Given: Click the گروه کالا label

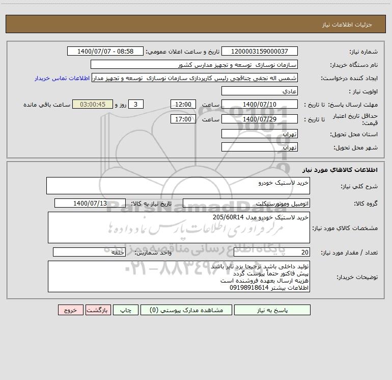Looking at the screenshot, I should [x=366, y=204].
